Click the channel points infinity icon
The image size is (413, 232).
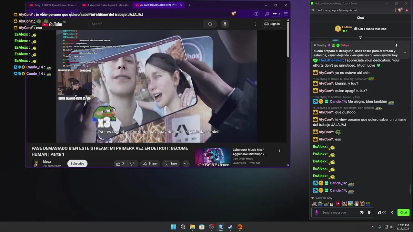(x=382, y=212)
